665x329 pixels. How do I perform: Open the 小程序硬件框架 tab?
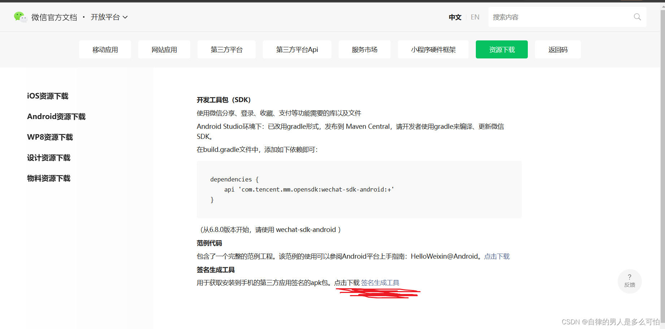click(x=433, y=49)
